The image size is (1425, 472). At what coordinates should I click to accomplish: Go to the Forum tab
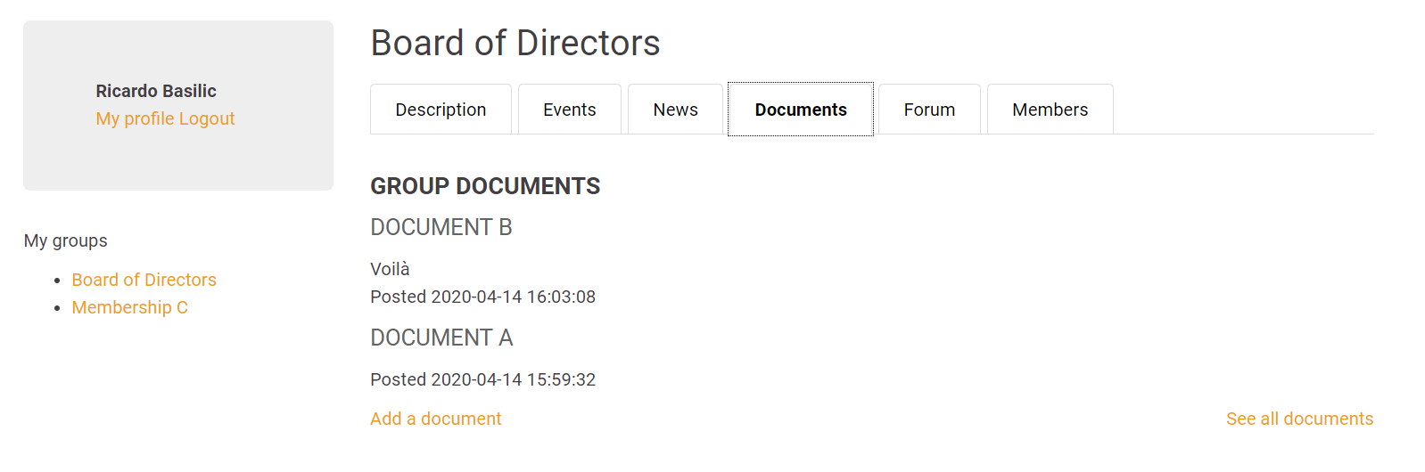(928, 110)
